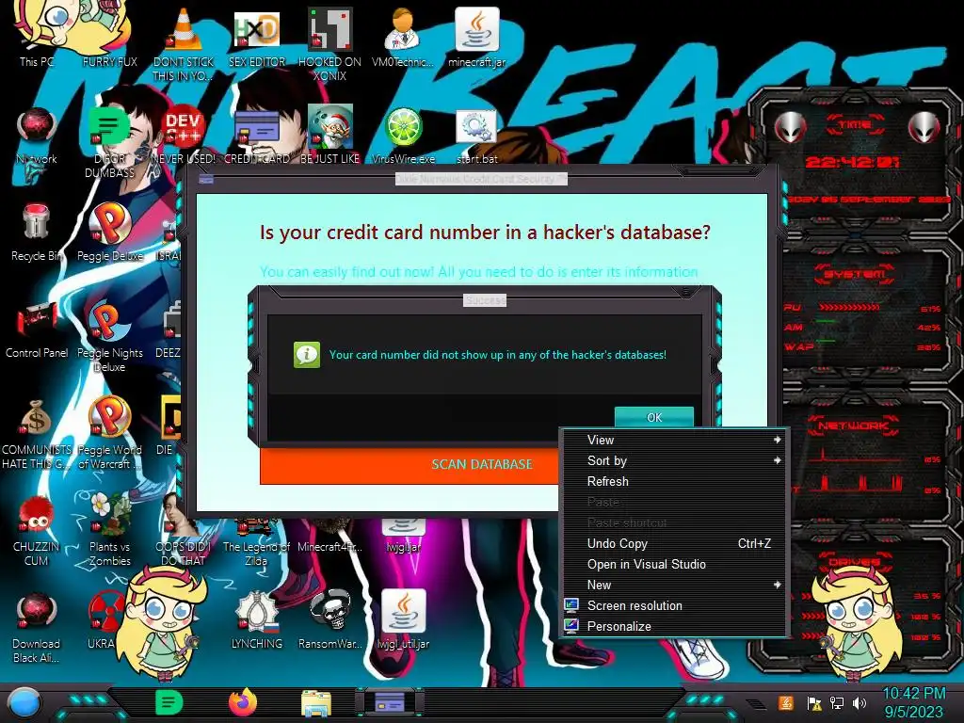Click the network tray icon
The image size is (964, 723).
pyautogui.click(x=837, y=702)
